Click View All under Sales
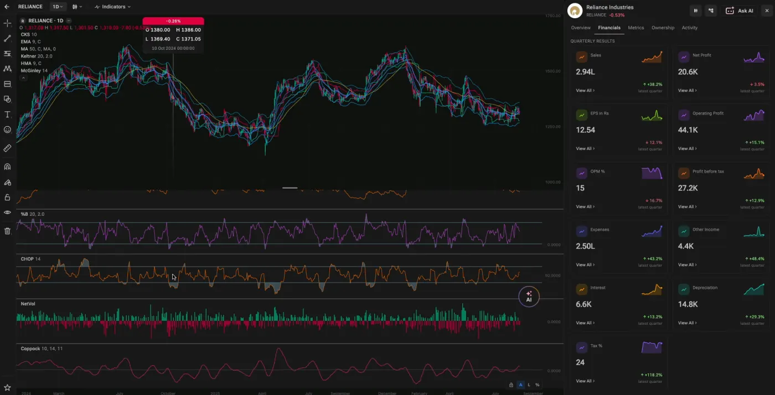775x395 pixels. tap(585, 91)
